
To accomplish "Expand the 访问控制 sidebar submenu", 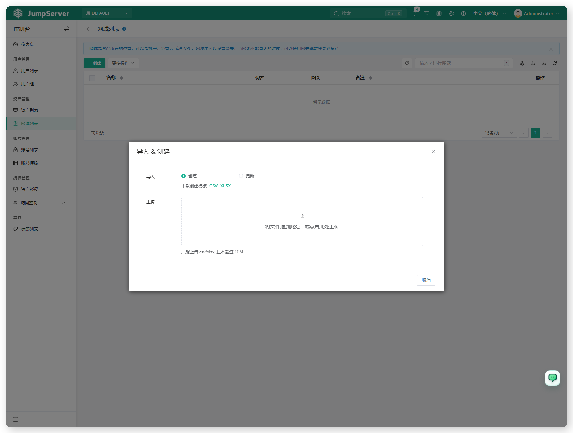I will tap(41, 203).
